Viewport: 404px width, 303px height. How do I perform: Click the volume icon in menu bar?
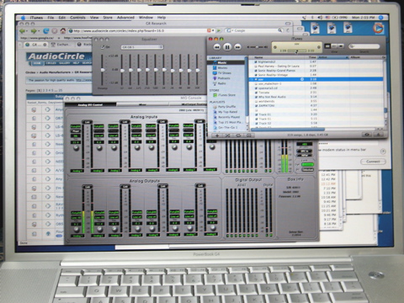tap(320, 18)
